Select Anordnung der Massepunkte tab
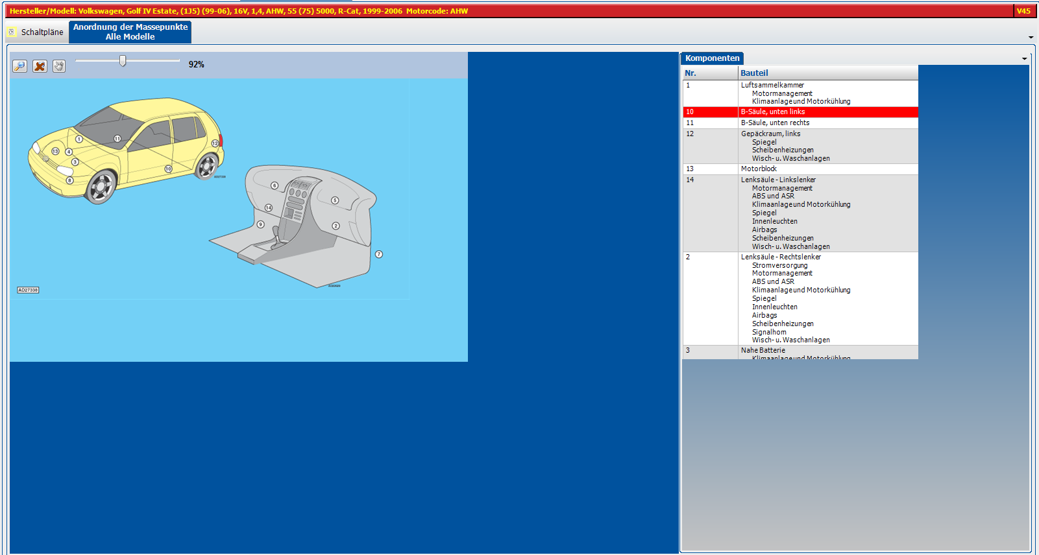 (x=130, y=32)
